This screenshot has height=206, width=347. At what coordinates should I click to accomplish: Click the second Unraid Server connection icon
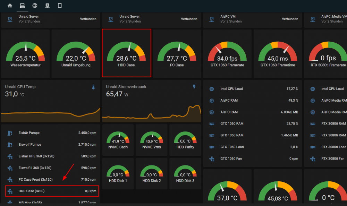[111, 19]
